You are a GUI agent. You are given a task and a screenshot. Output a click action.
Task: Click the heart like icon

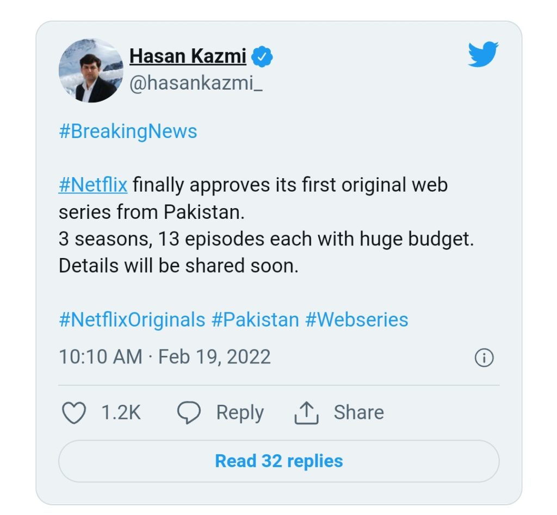pos(74,413)
